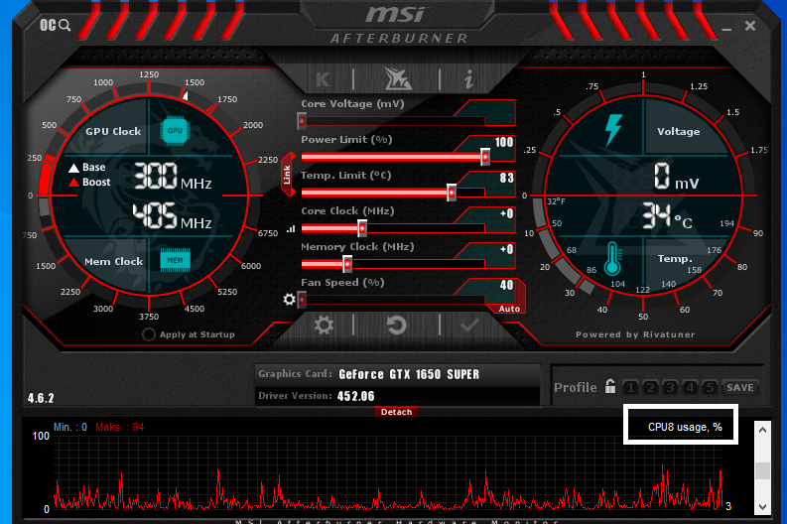
Task: Click the Core Clock offset +0 field
Action: coord(506,213)
